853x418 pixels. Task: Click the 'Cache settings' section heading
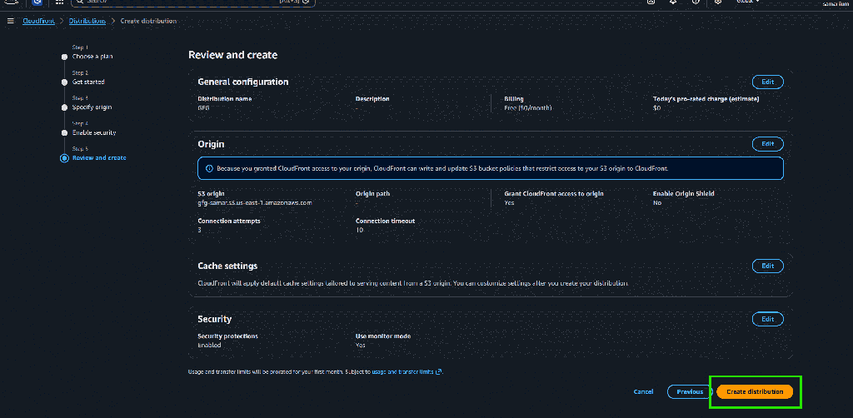[x=227, y=266]
